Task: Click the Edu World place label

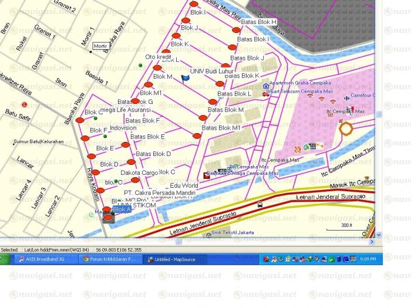Action: pyautogui.click(x=184, y=185)
